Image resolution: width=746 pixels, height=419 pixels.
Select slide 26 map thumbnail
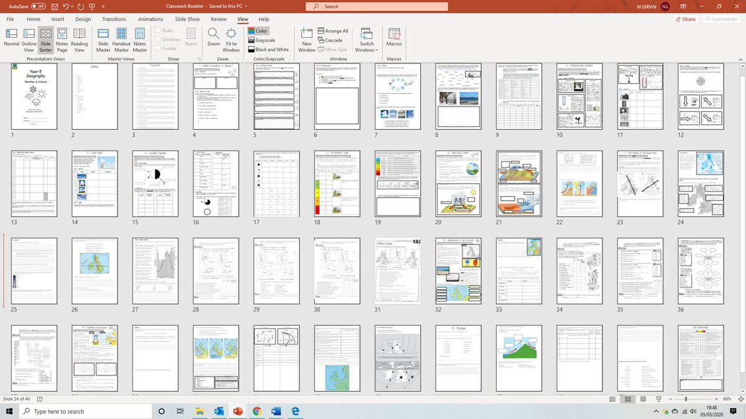click(x=95, y=271)
